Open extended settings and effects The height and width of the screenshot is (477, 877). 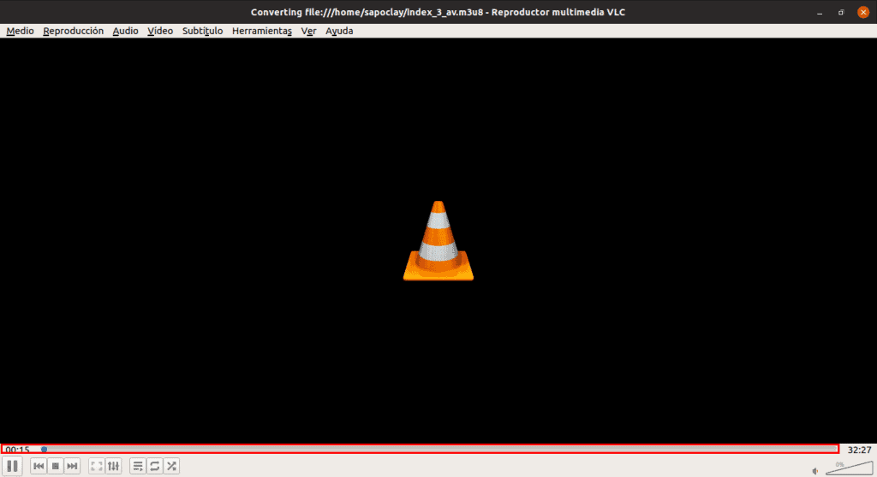[x=114, y=466]
